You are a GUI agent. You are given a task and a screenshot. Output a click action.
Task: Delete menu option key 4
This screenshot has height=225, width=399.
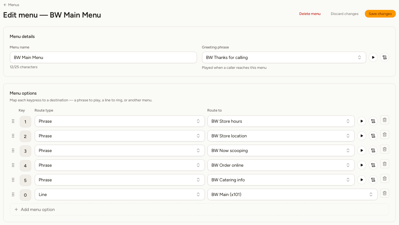385,164
